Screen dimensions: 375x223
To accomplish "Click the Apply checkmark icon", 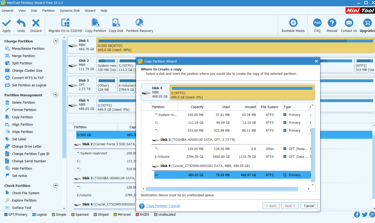I will [x=7, y=23].
